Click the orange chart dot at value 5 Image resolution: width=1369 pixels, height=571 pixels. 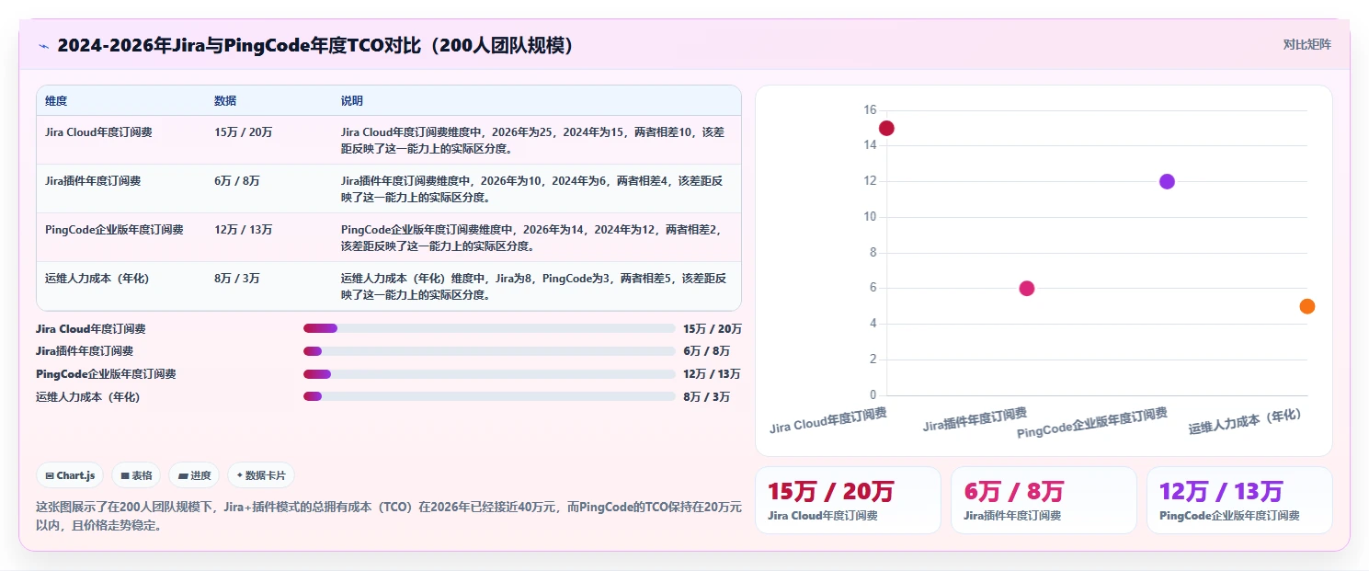point(1307,306)
